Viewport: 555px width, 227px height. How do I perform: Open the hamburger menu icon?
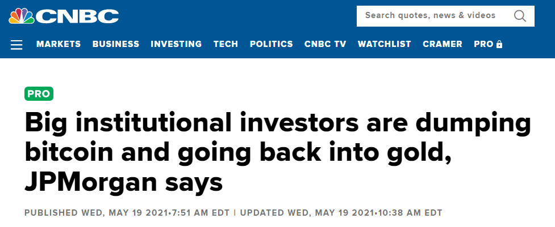[x=16, y=45]
